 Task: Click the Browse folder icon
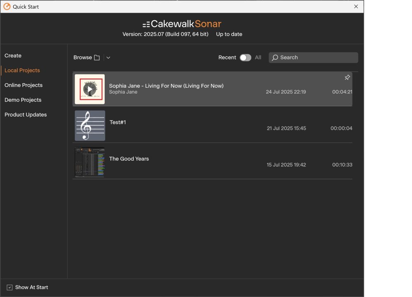click(97, 58)
